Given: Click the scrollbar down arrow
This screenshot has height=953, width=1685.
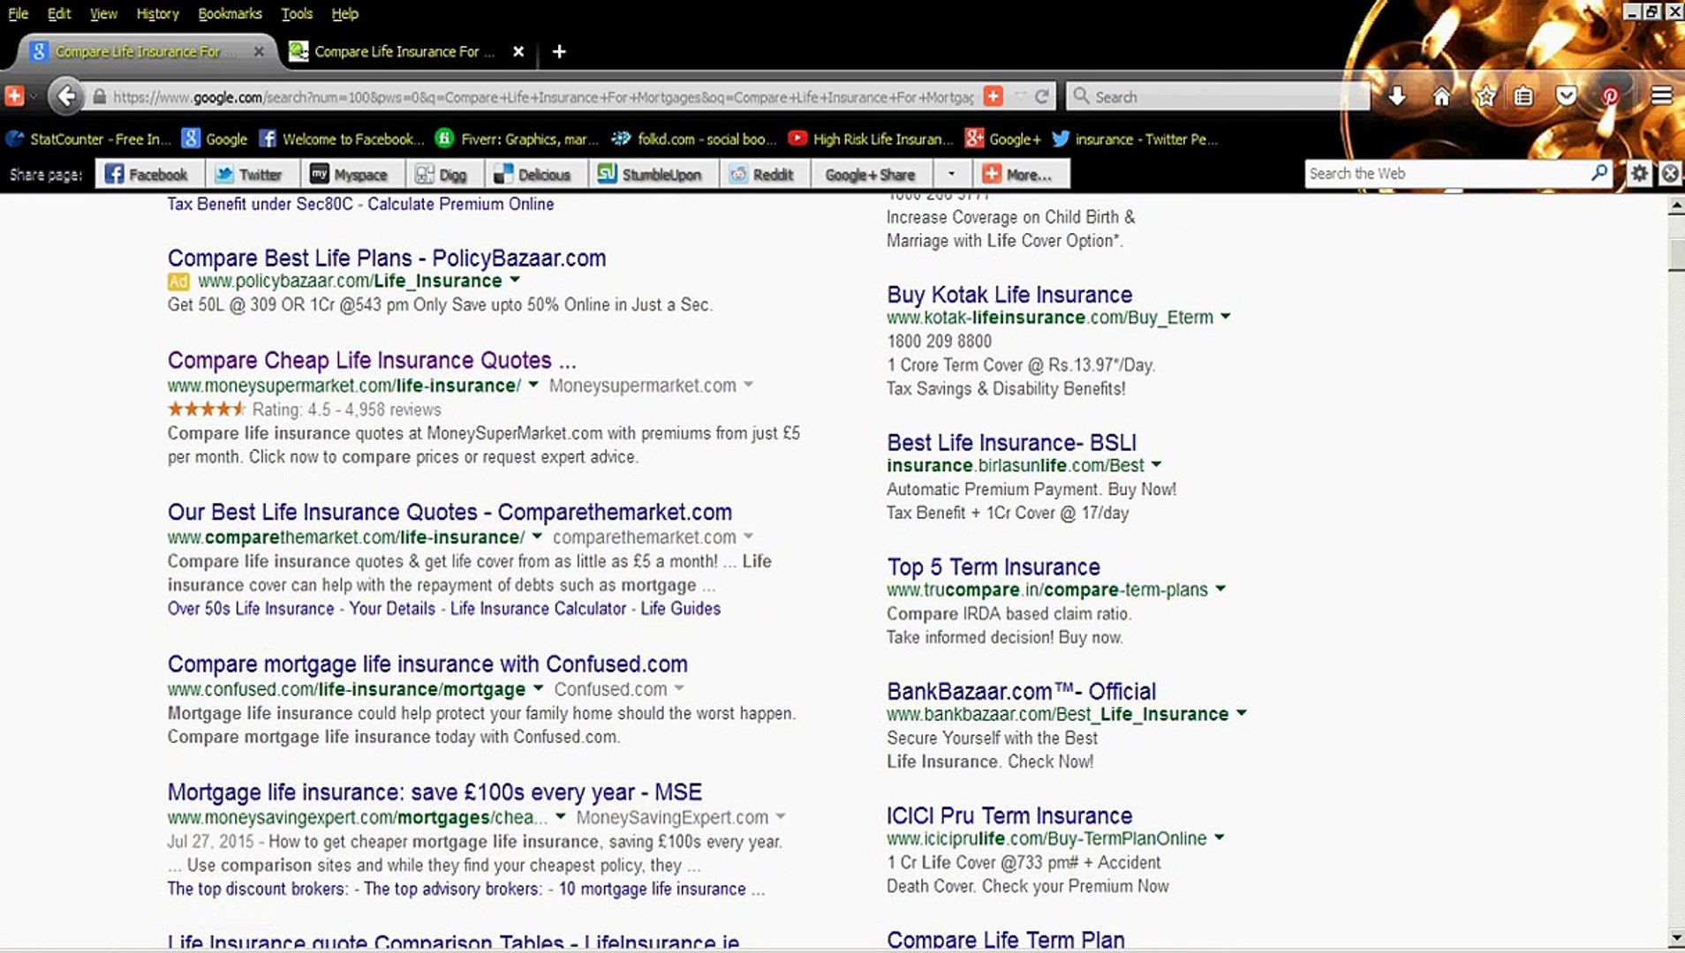Looking at the screenshot, I should point(1675,937).
